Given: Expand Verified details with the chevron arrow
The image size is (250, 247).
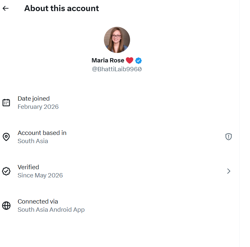Looking at the screenshot, I should 229,171.
